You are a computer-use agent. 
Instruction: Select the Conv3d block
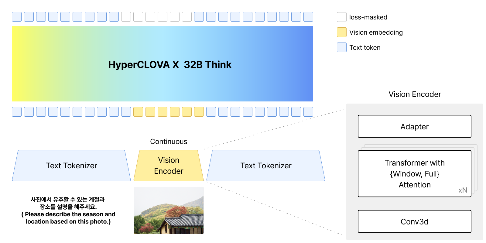pos(415,221)
